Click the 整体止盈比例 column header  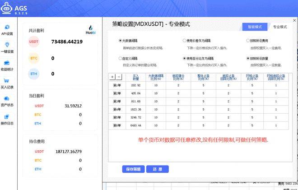pos(203,77)
